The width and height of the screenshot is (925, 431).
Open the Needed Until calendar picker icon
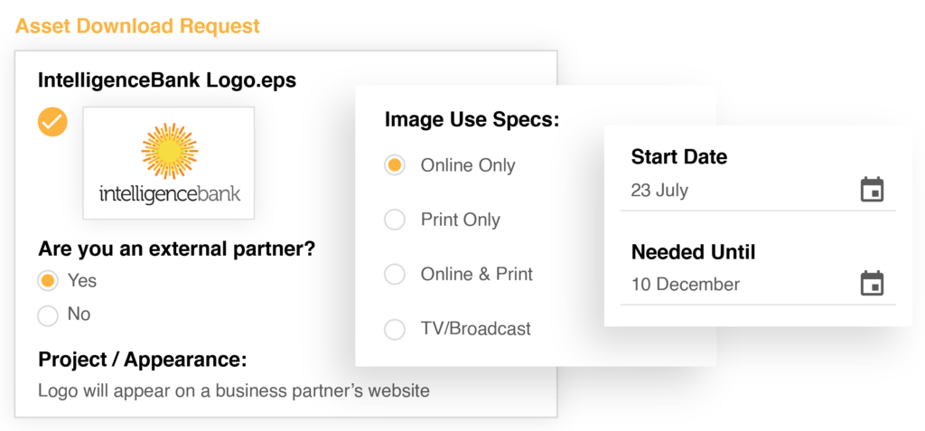(872, 284)
